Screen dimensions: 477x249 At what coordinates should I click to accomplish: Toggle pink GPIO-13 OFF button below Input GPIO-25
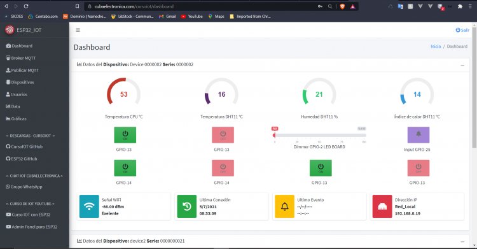pos(418,168)
